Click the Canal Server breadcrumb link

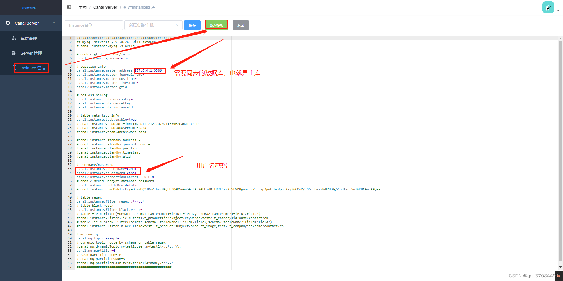tap(105, 7)
